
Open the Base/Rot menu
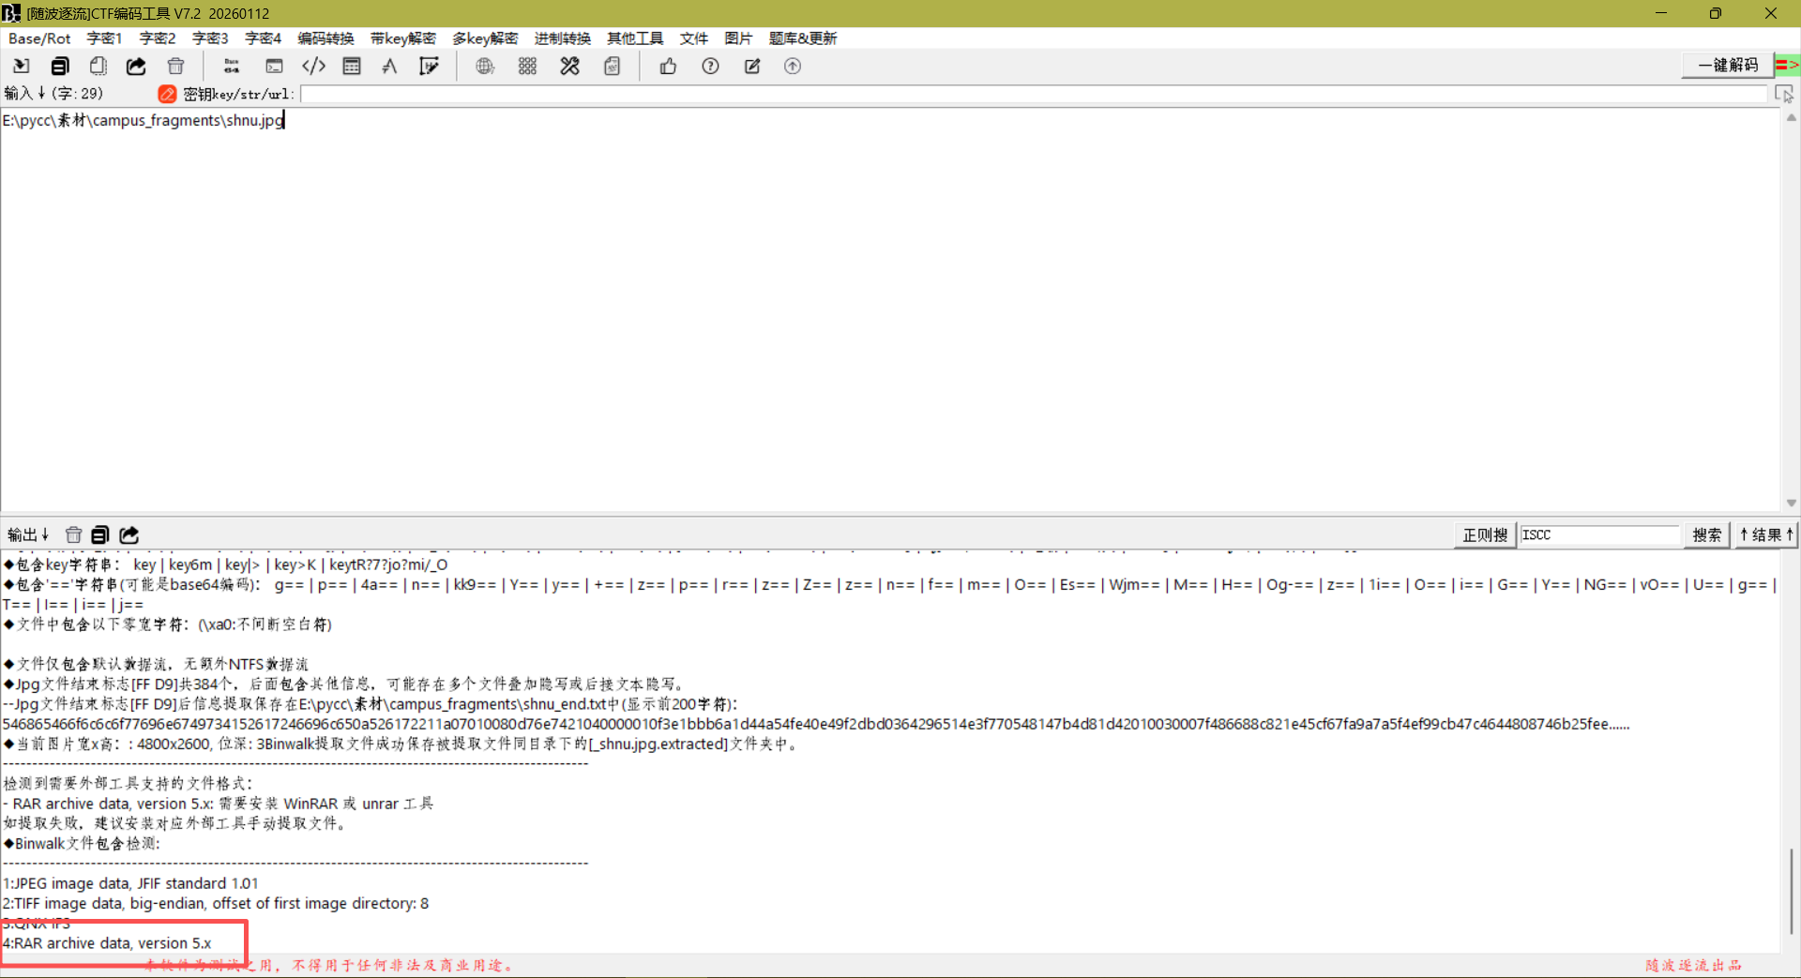tap(39, 38)
